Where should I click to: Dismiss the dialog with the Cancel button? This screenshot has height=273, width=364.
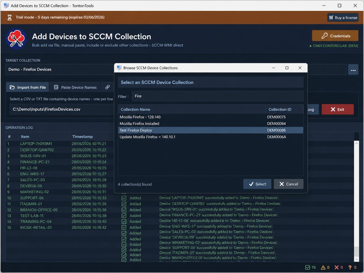pyautogui.click(x=289, y=184)
